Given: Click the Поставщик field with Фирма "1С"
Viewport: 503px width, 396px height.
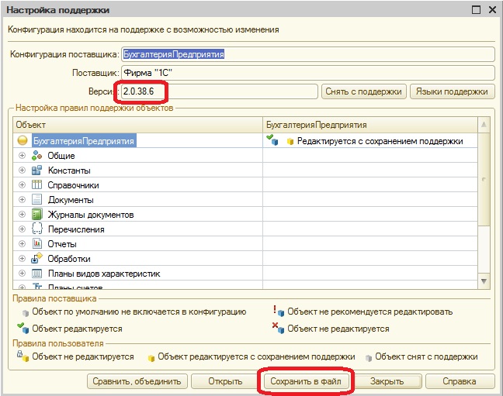Looking at the screenshot, I should coord(308,73).
